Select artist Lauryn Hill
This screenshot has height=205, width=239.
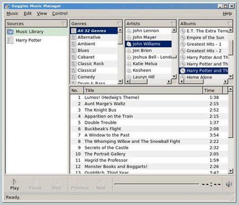[x=149, y=77]
